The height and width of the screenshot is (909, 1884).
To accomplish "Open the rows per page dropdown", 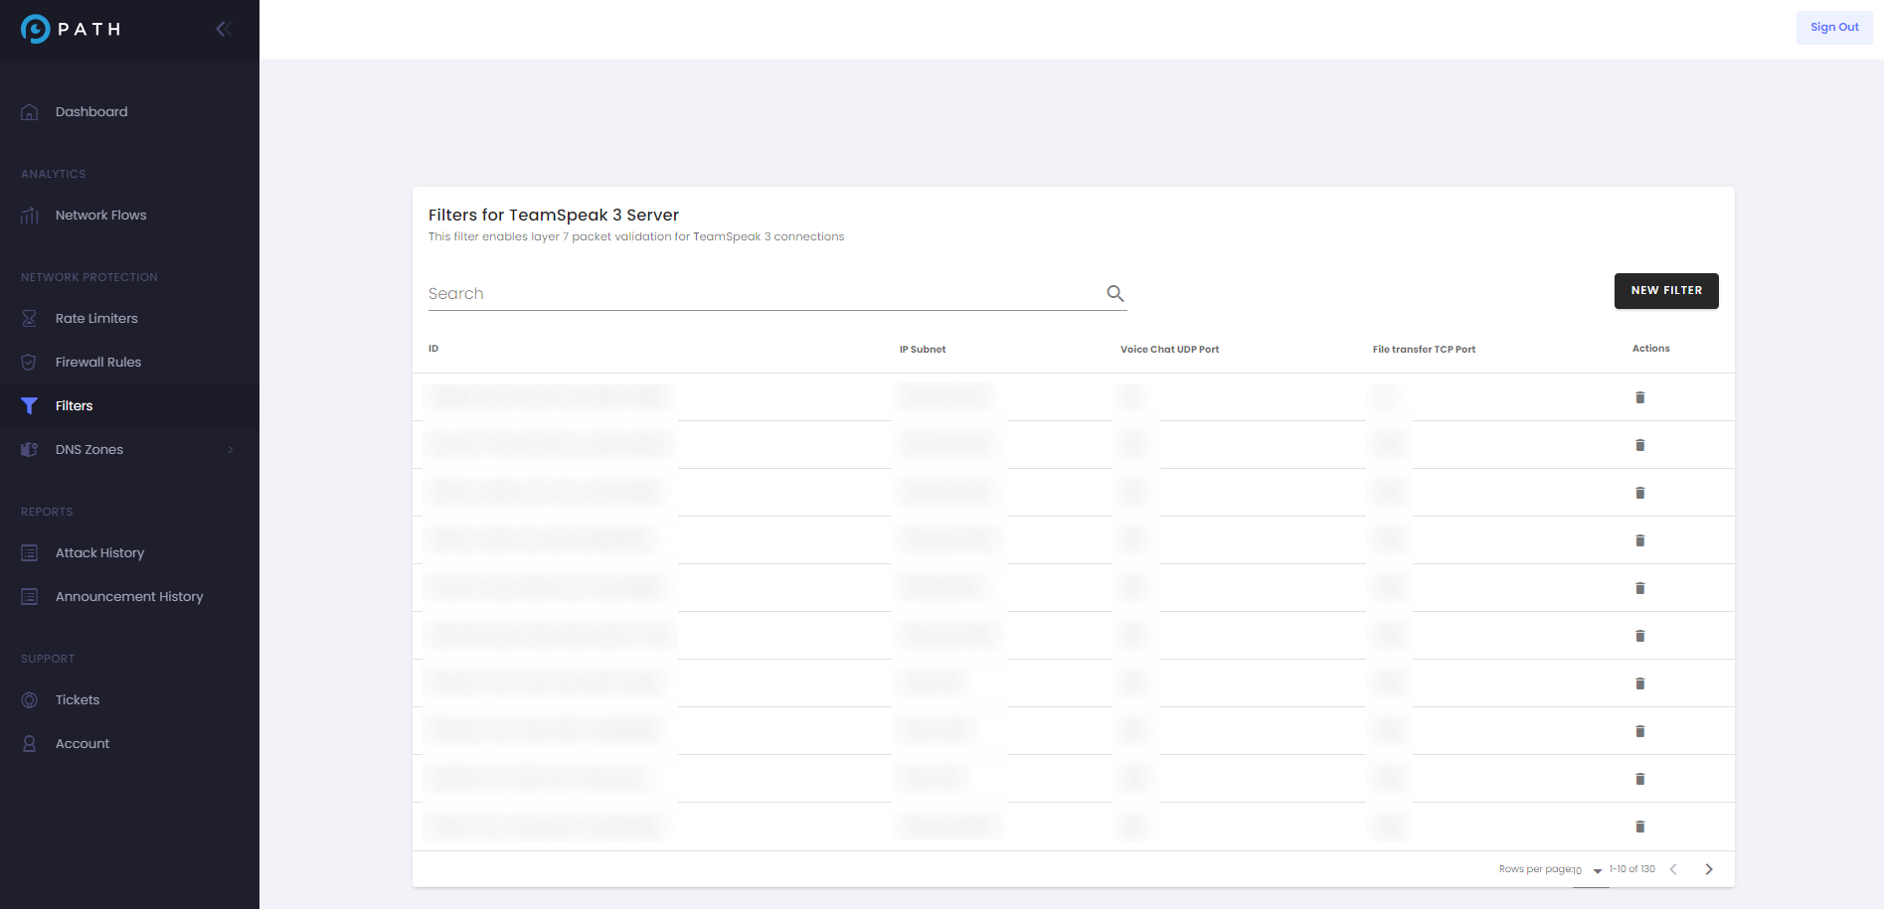I will click(x=1589, y=870).
